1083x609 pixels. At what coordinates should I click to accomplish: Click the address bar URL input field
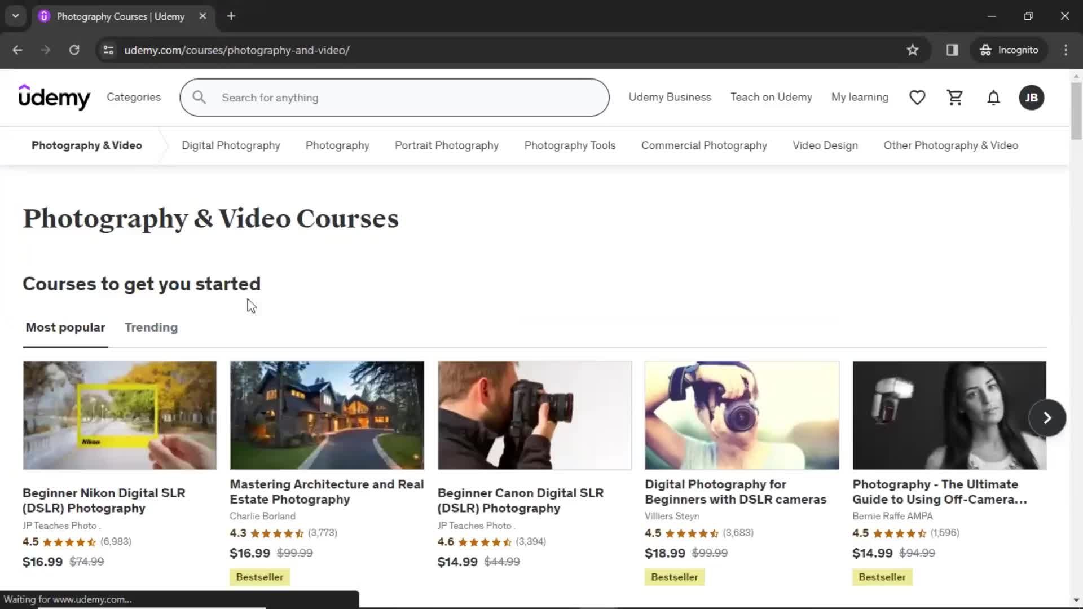coord(236,50)
